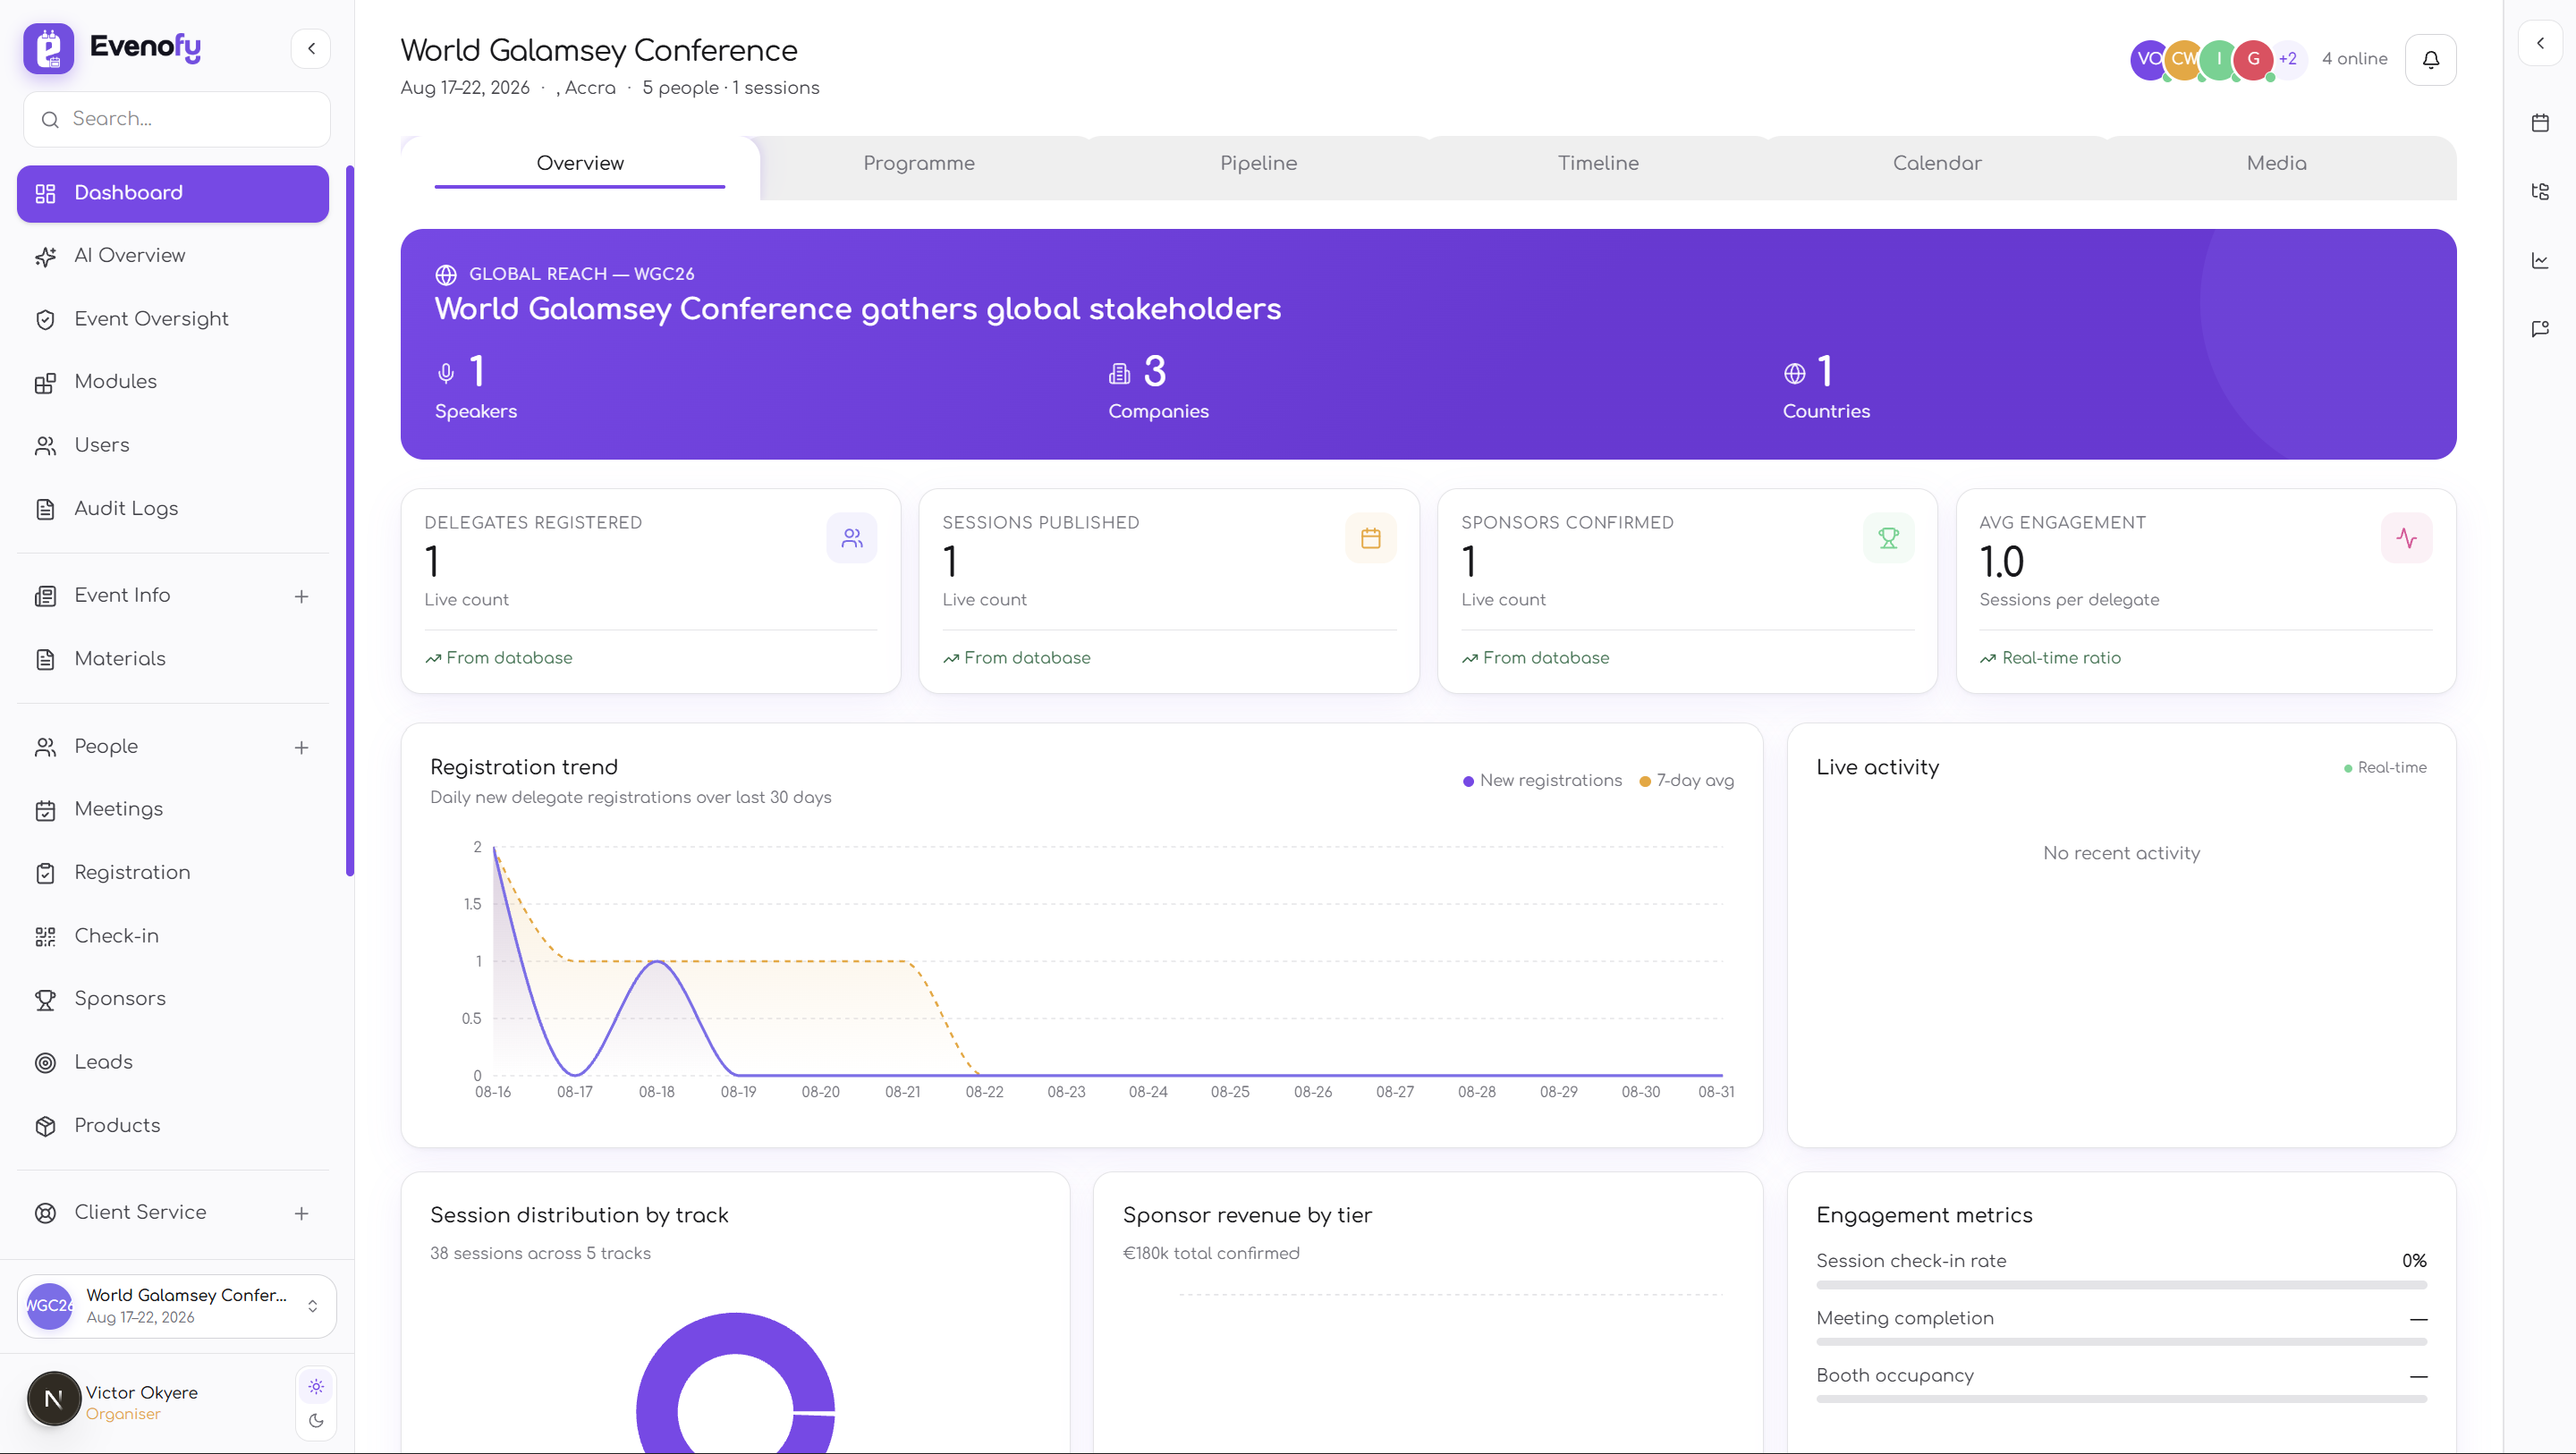Viewport: 2576px width, 1454px height.
Task: Open chart analytics icon in right rail
Action: (x=2540, y=261)
